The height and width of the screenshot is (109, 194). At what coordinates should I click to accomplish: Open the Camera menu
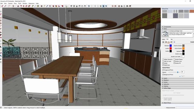point(10,3)
